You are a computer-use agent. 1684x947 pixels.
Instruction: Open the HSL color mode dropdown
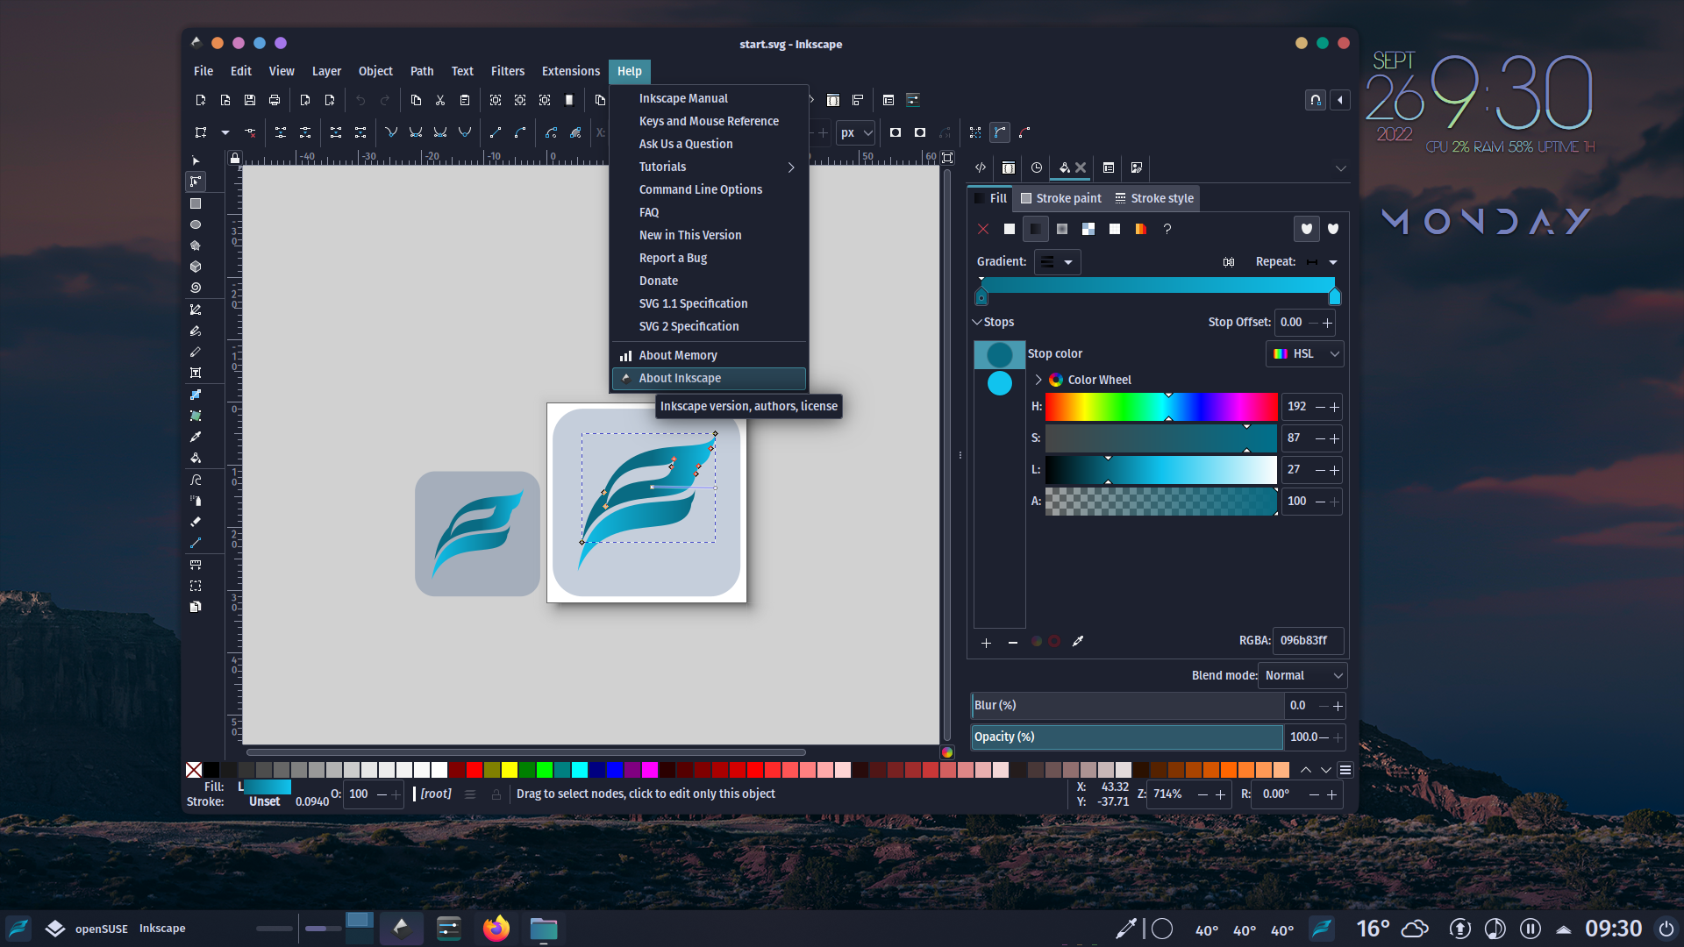click(x=1306, y=354)
